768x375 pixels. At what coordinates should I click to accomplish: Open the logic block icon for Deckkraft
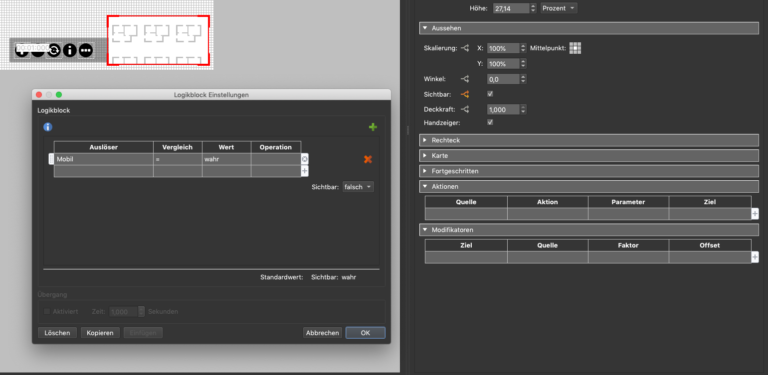coord(465,110)
